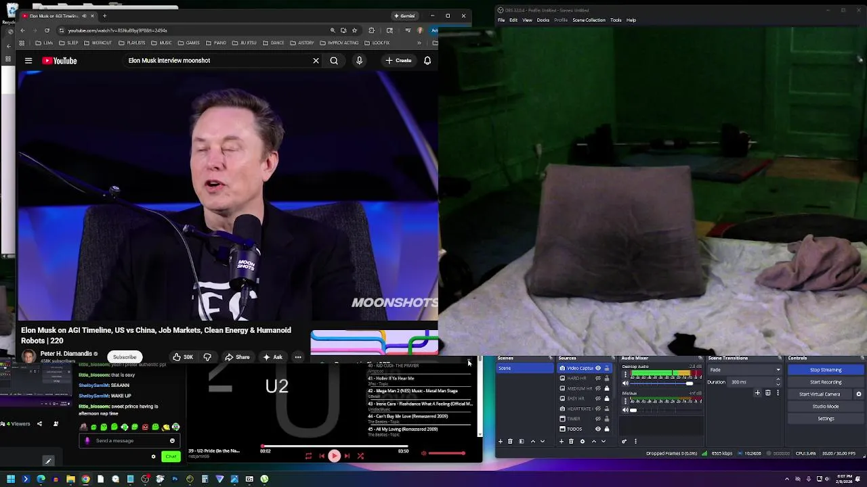Open Desktop Audio options dots menu
Image resolution: width=867 pixels, height=487 pixels.
(x=625, y=374)
